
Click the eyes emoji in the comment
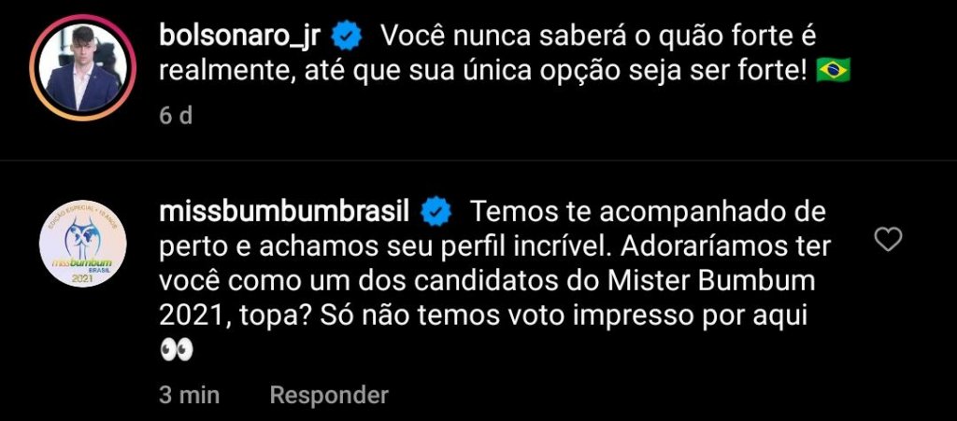[177, 350]
